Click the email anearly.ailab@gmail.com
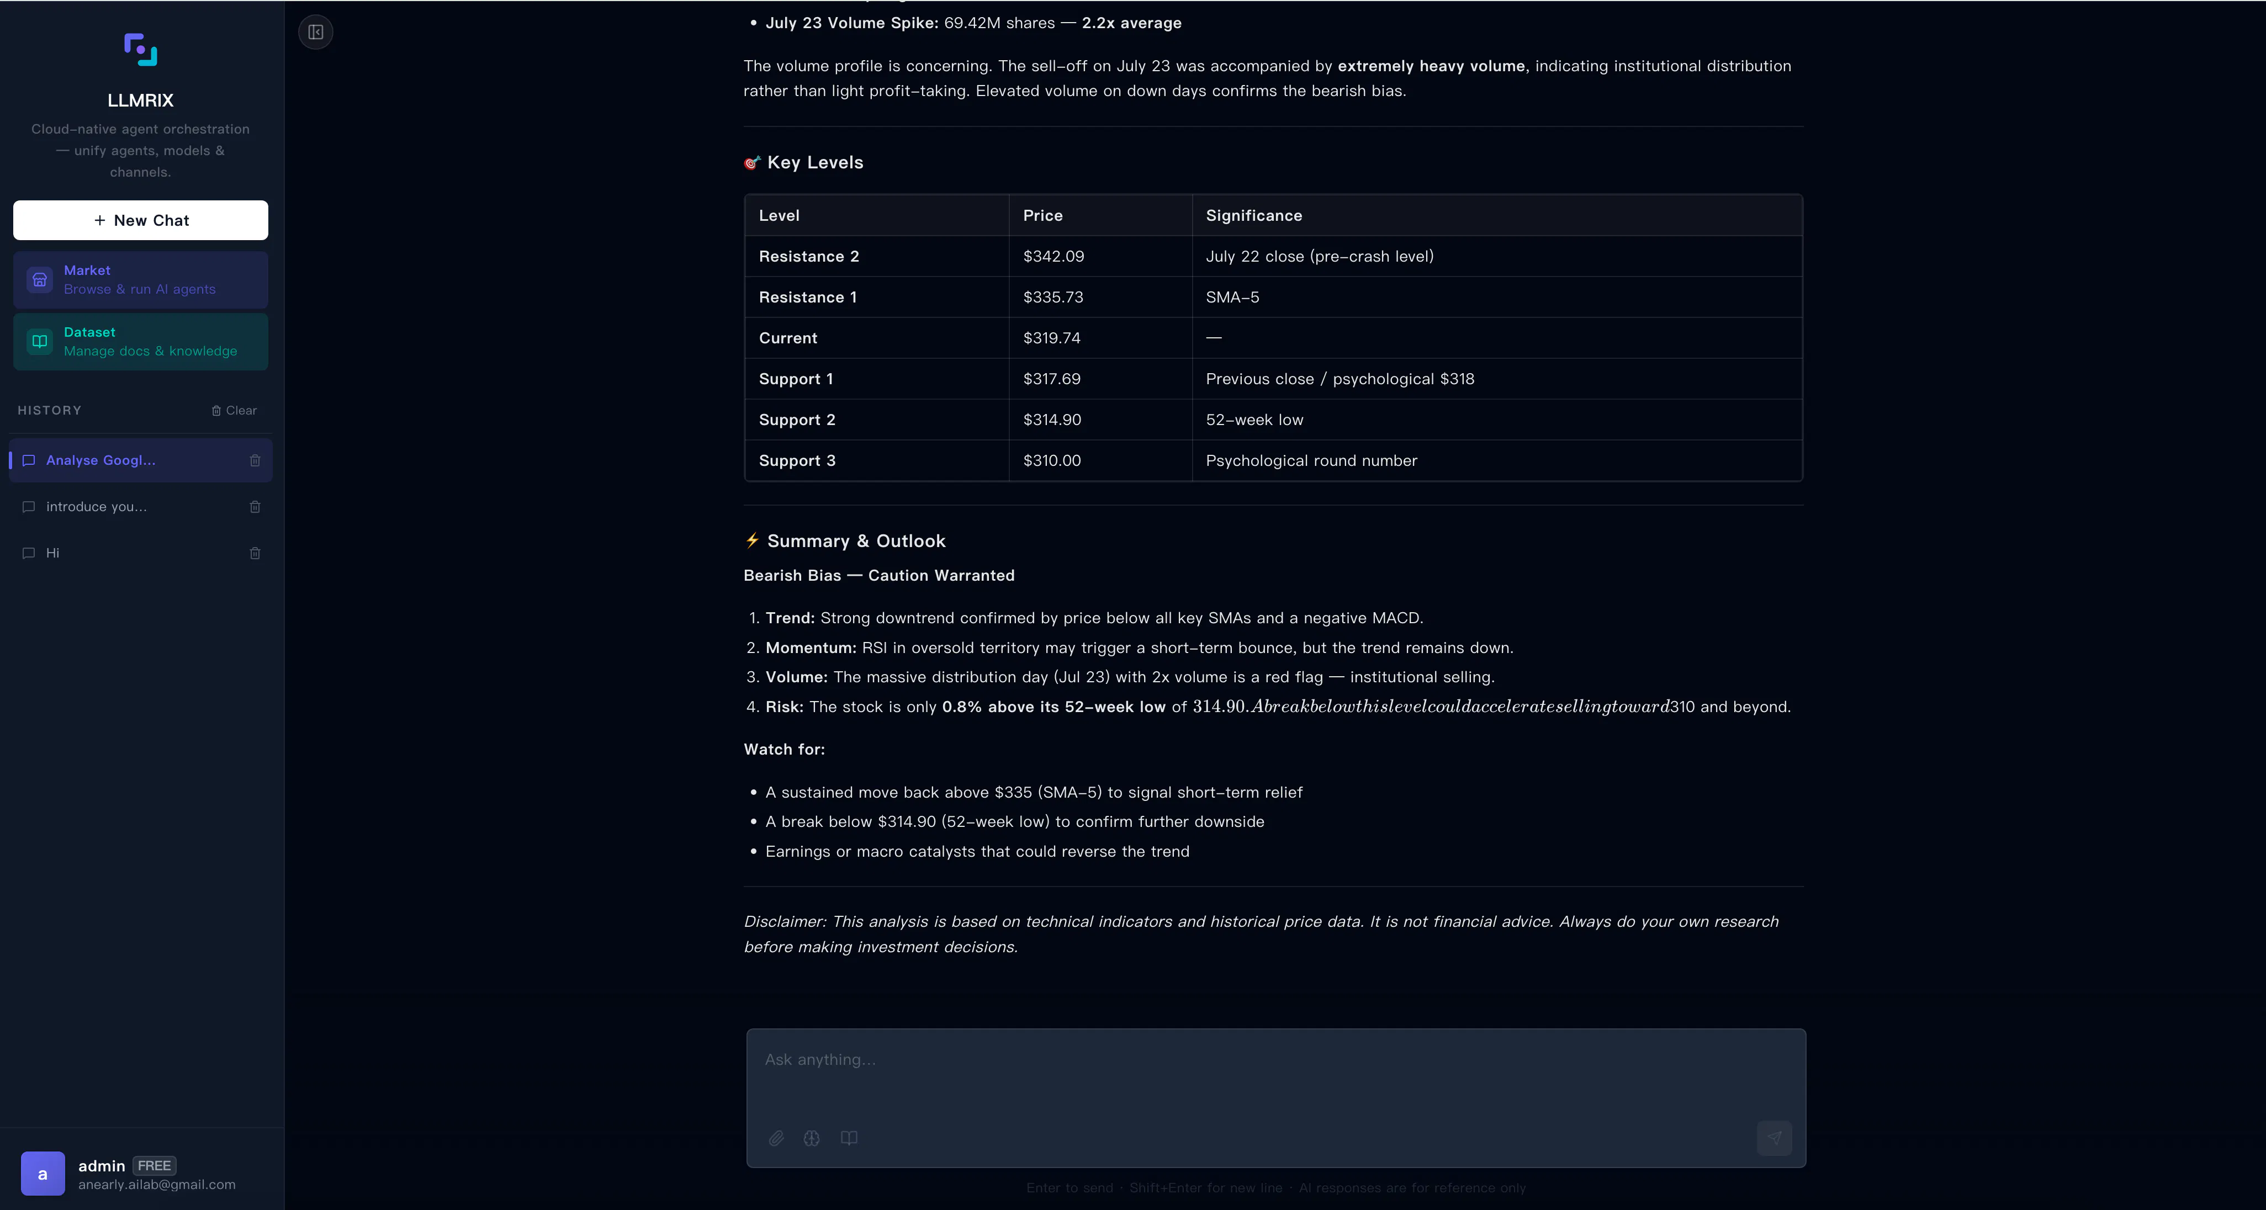 coord(157,1185)
